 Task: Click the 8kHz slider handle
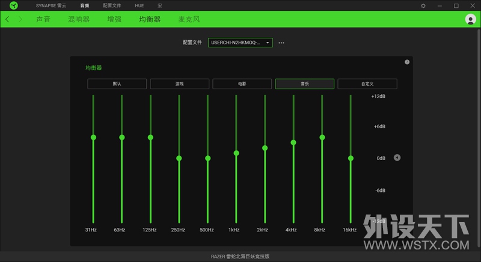coord(322,137)
